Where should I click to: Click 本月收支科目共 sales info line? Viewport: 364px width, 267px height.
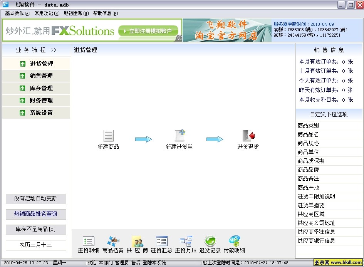(326, 100)
